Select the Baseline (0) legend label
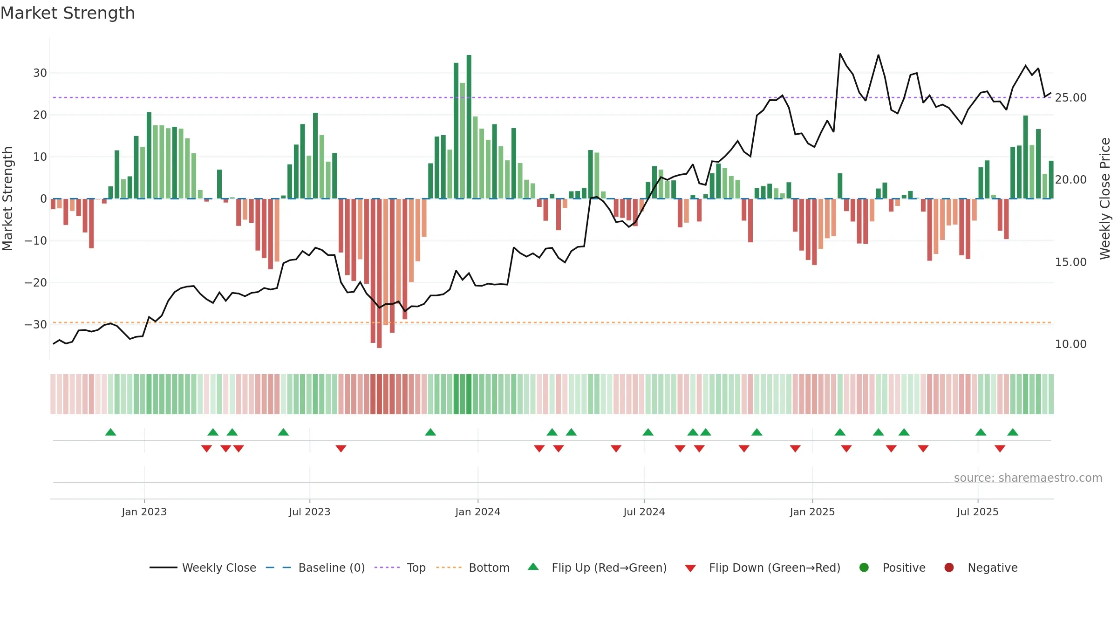This screenshot has height=629, width=1118. (x=332, y=568)
